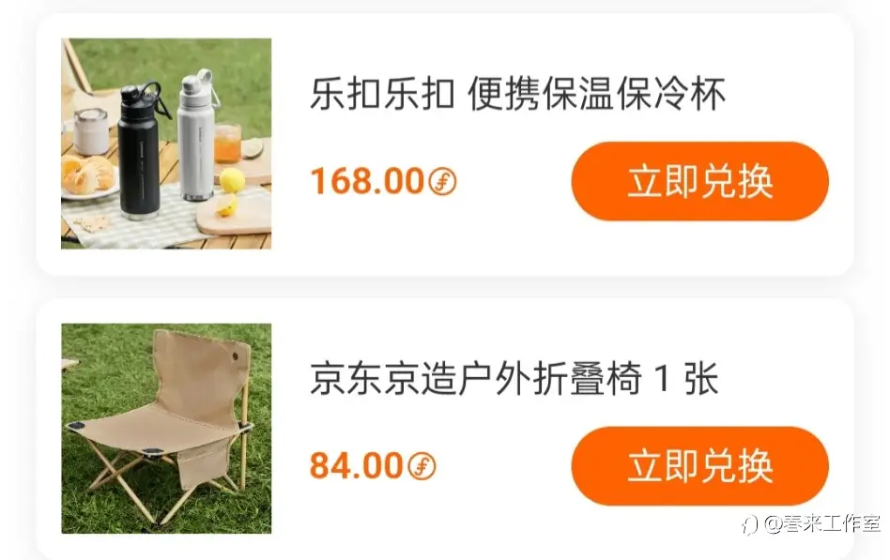The height and width of the screenshot is (560, 890).
Task: Open the thermos bottles product thumbnail
Action: [x=166, y=144]
